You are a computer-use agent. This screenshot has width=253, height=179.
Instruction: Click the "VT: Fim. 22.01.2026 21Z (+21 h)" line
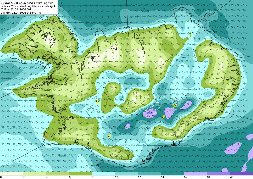pyautogui.click(x=21, y=13)
